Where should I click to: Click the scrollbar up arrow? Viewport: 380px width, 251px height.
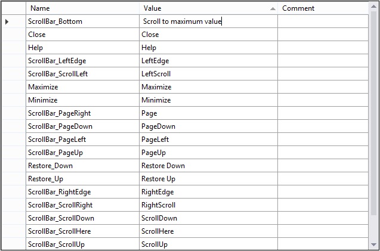tap(373, 7)
